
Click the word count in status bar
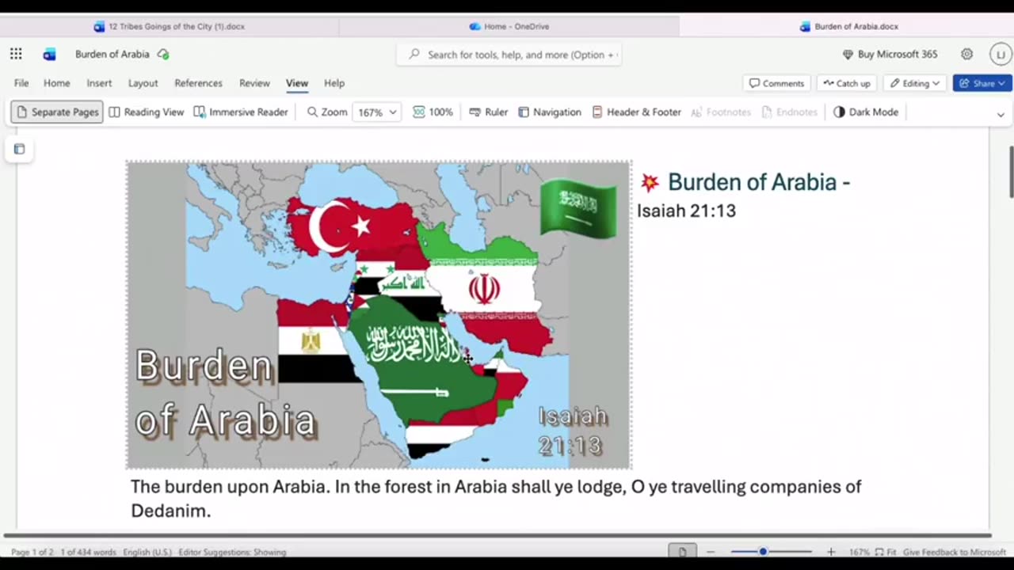point(88,552)
